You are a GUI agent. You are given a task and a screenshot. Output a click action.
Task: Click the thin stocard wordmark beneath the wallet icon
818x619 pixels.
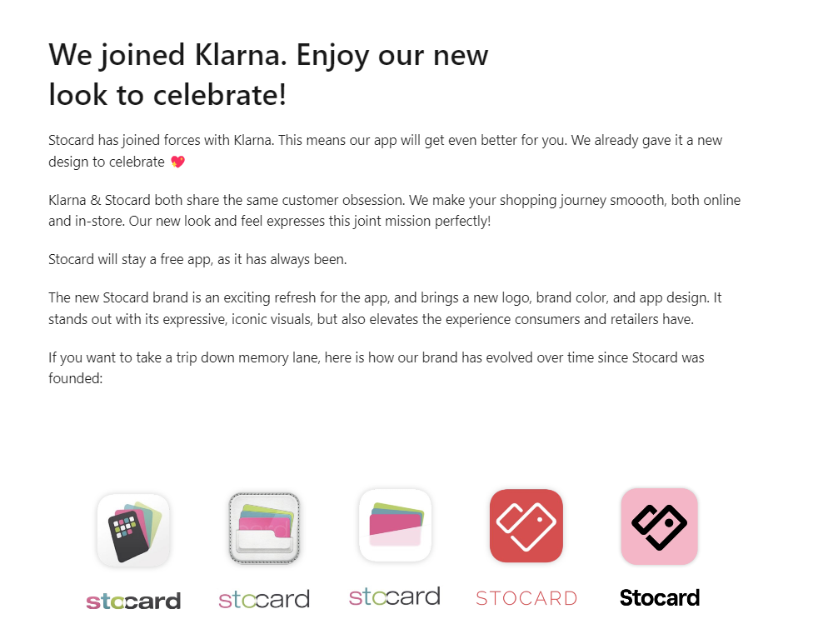click(264, 599)
